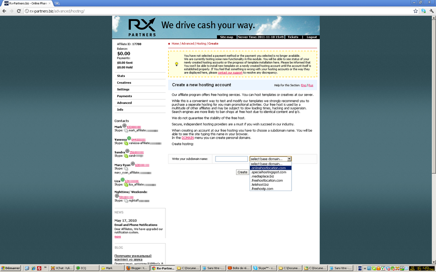The height and width of the screenshot is (272, 436).
Task: Click the first Quick Launch icon beside Démarrer
Action: tap(27, 268)
